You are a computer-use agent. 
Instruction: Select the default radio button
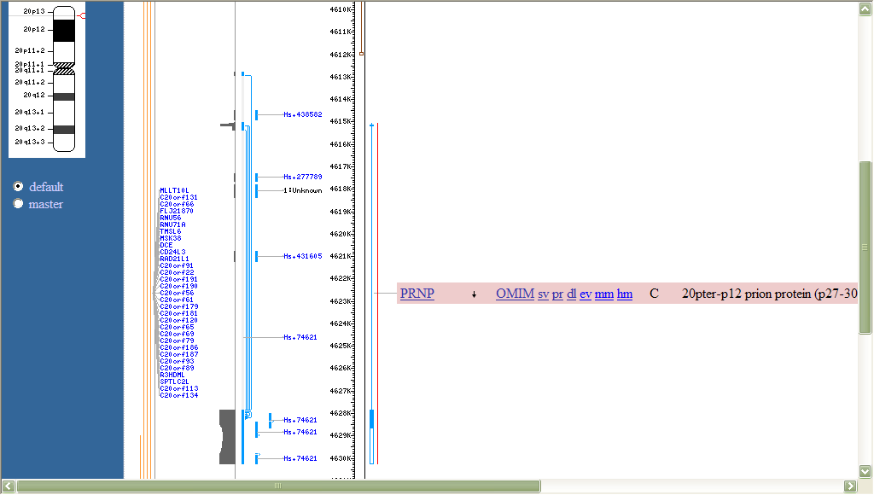point(18,187)
